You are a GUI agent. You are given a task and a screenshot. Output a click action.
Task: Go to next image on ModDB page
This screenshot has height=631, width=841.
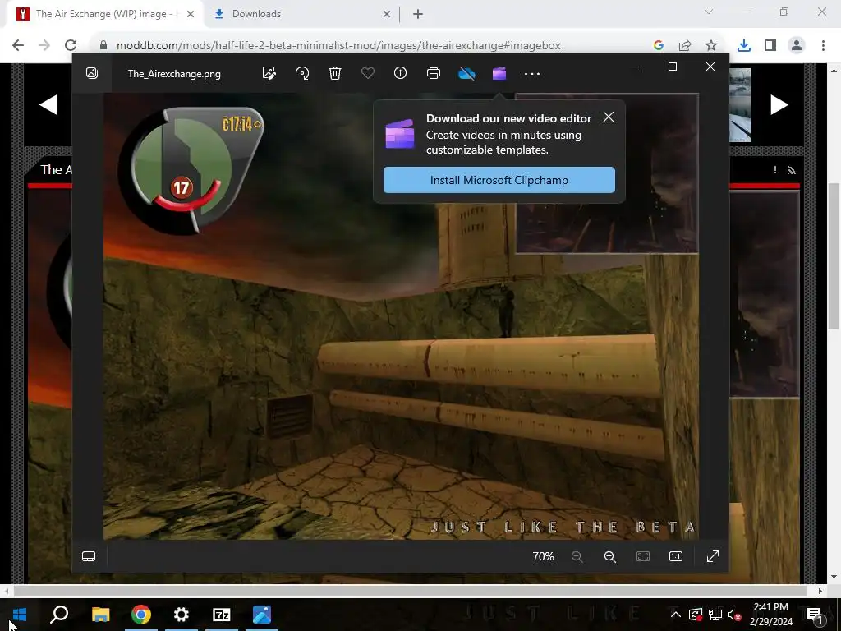[x=779, y=104]
